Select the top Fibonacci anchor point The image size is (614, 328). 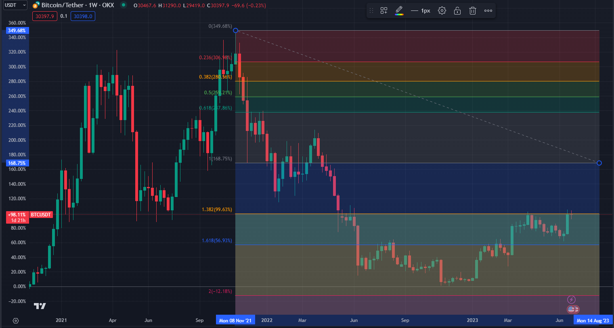pyautogui.click(x=236, y=31)
